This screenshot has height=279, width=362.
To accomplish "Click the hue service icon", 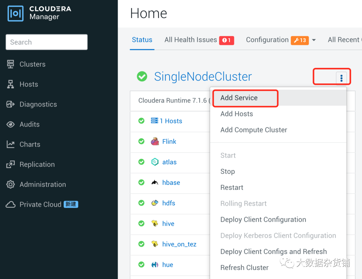I will coord(155,265).
